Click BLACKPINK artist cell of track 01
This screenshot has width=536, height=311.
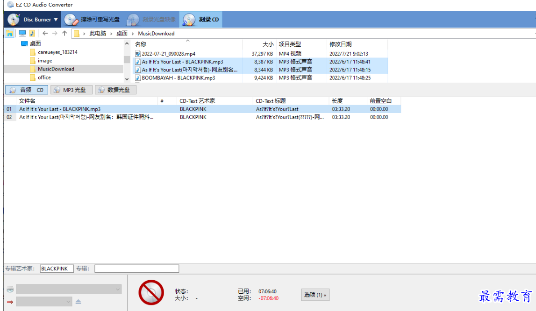[x=193, y=109]
